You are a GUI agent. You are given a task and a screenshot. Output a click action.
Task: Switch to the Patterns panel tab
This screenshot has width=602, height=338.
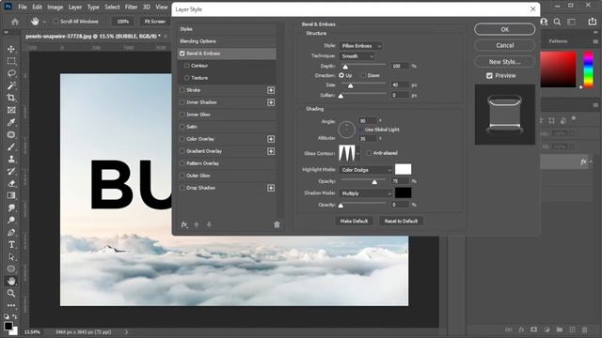tap(558, 41)
